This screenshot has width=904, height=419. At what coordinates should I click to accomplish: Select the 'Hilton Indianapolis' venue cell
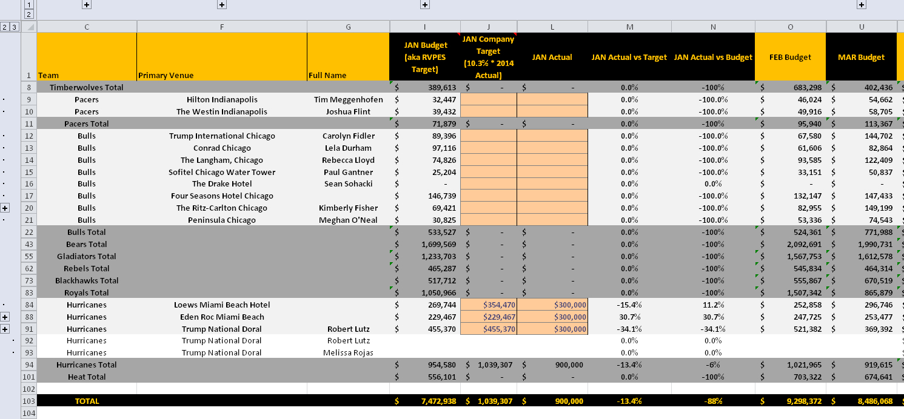pyautogui.click(x=222, y=99)
